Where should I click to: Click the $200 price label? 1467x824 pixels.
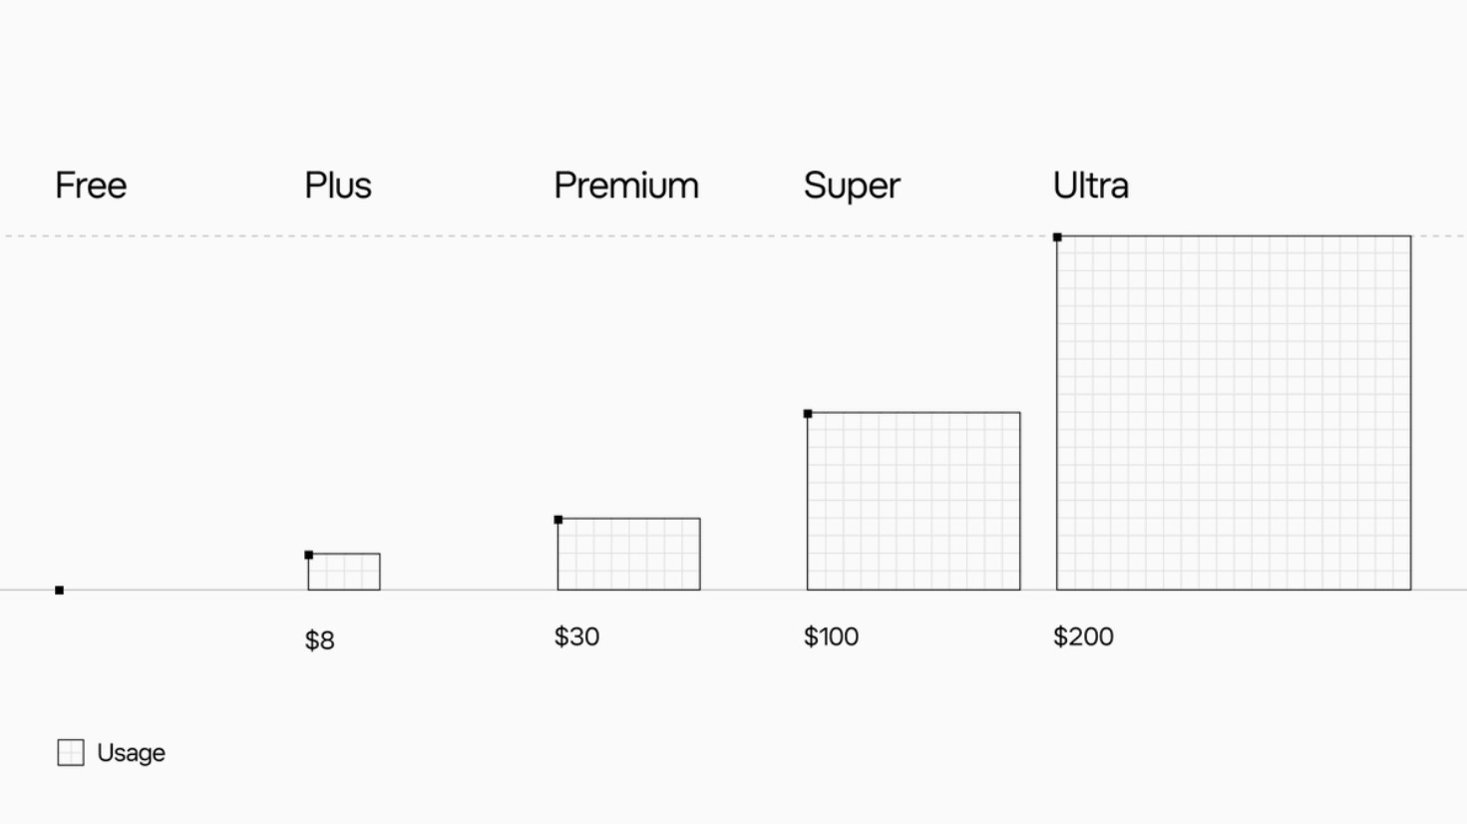(1084, 636)
